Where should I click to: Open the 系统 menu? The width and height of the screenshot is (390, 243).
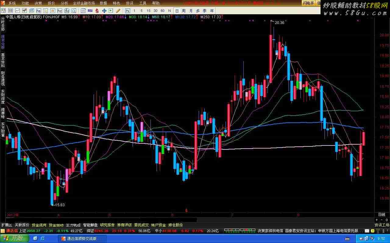[x=12, y=3]
